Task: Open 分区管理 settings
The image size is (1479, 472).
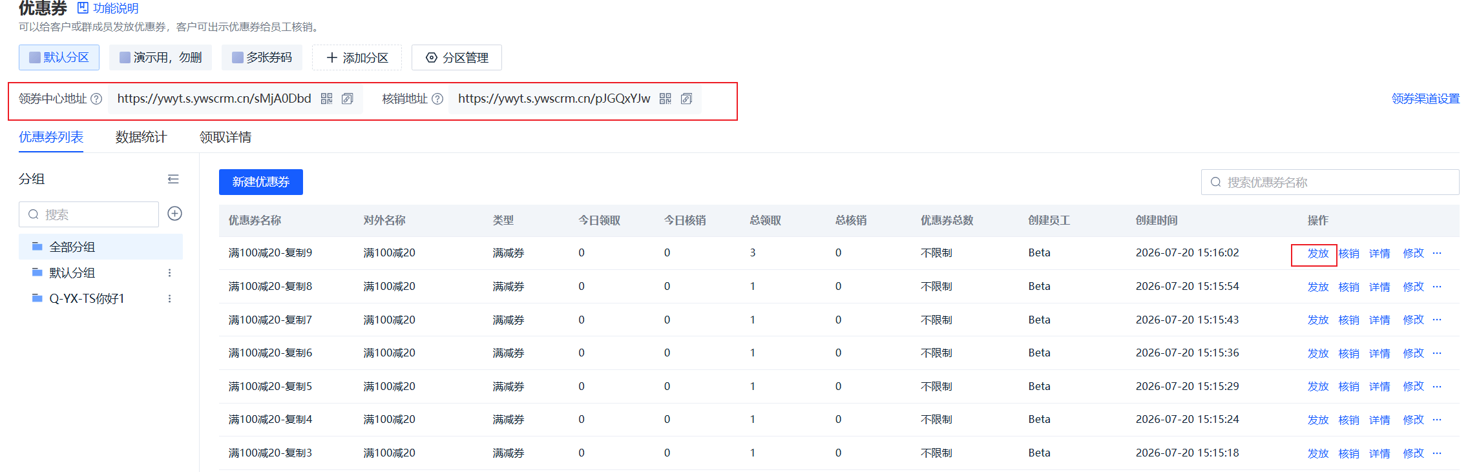Action: click(x=457, y=57)
